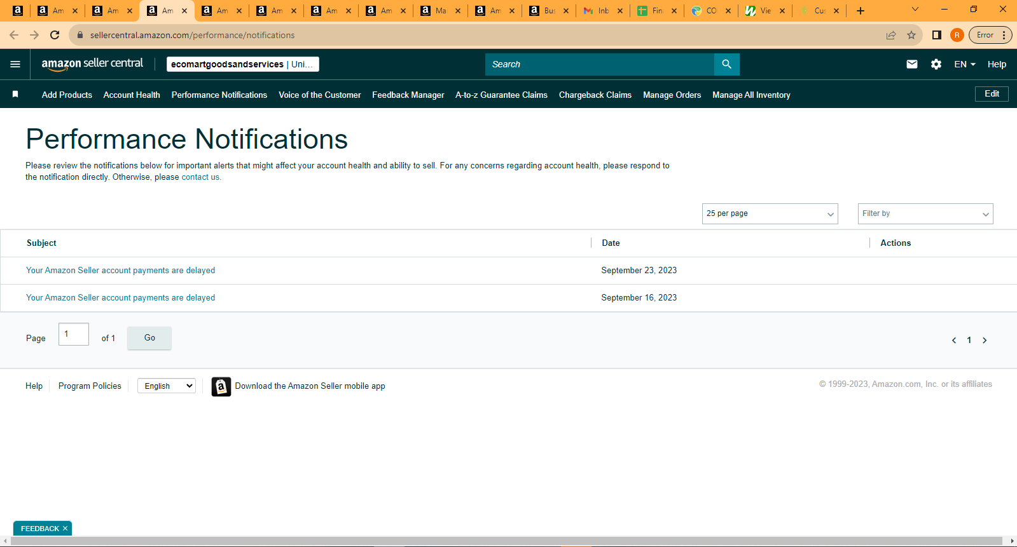Click the FEEDBACK button

click(39, 529)
